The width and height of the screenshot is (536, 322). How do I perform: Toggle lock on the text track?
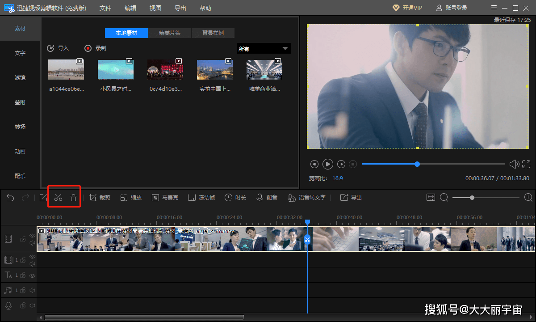22,275
